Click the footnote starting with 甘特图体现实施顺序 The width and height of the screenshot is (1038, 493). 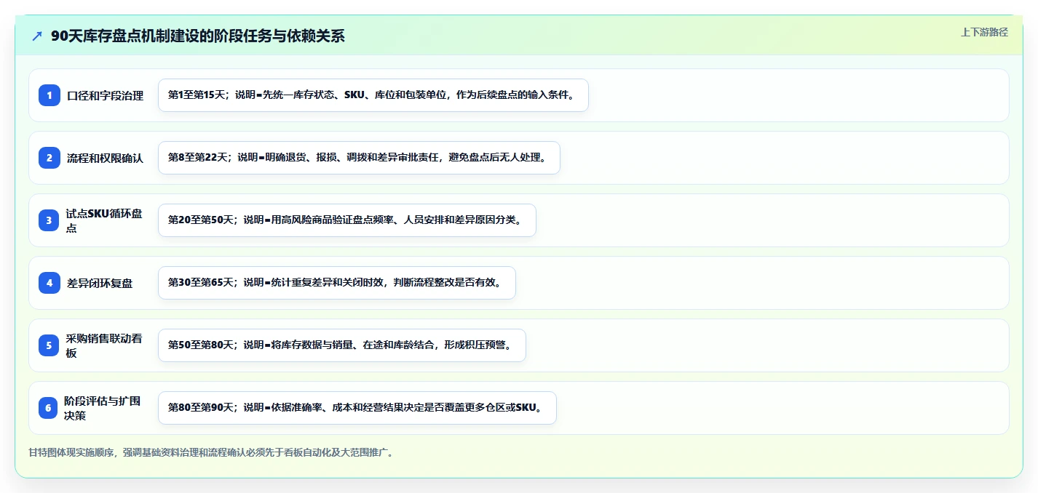pyautogui.click(x=213, y=452)
